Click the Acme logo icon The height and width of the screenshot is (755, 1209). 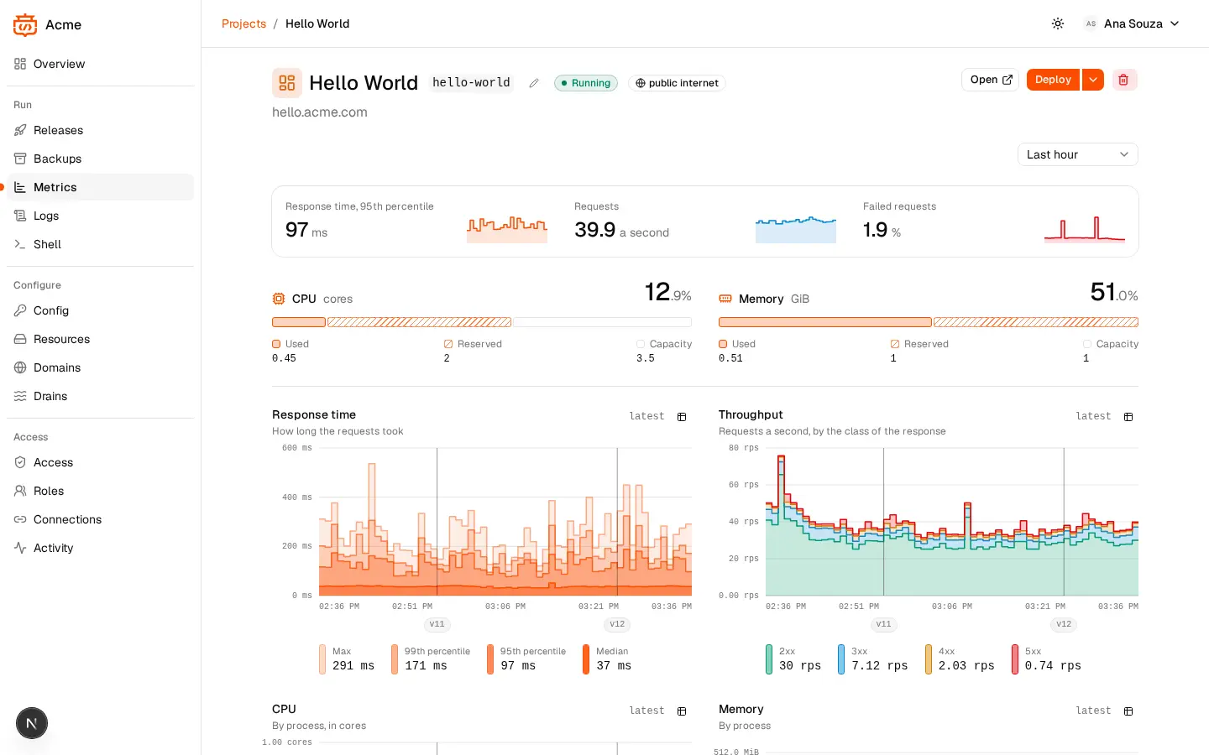(x=25, y=25)
